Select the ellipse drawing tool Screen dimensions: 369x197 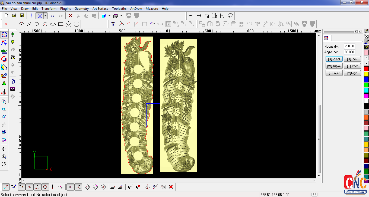(x=53, y=24)
